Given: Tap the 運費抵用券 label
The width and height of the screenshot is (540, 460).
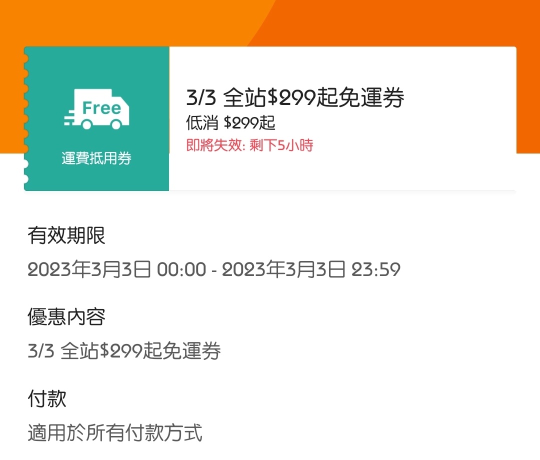Looking at the screenshot, I should pos(96,159).
